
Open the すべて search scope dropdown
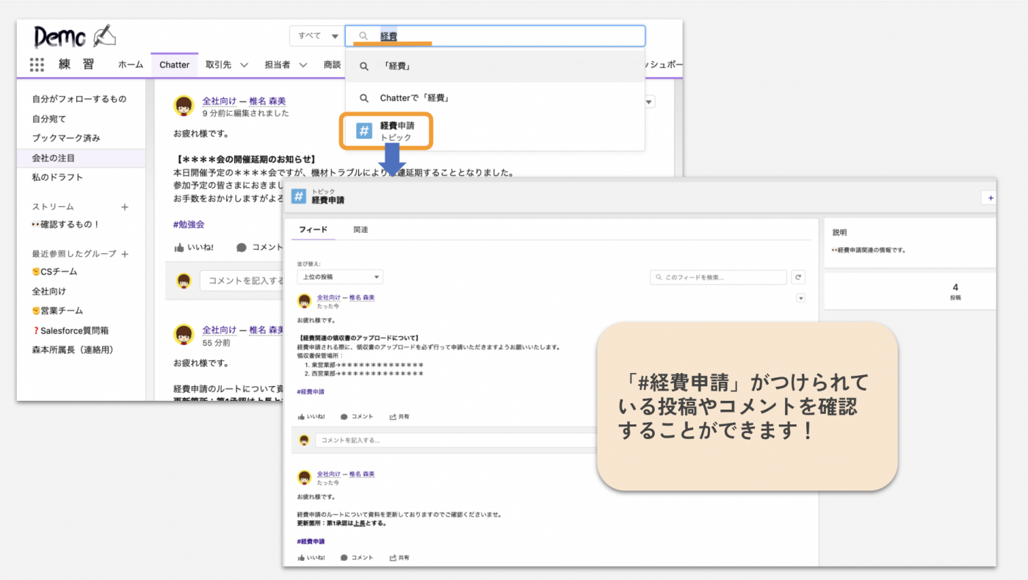317,36
